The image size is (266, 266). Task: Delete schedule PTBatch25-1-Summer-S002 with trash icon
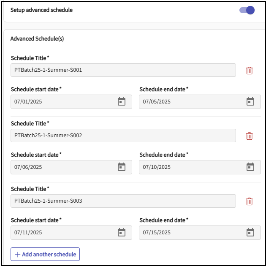[x=249, y=136]
